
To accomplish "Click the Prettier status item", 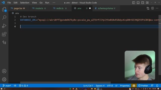I will [143, 85].
